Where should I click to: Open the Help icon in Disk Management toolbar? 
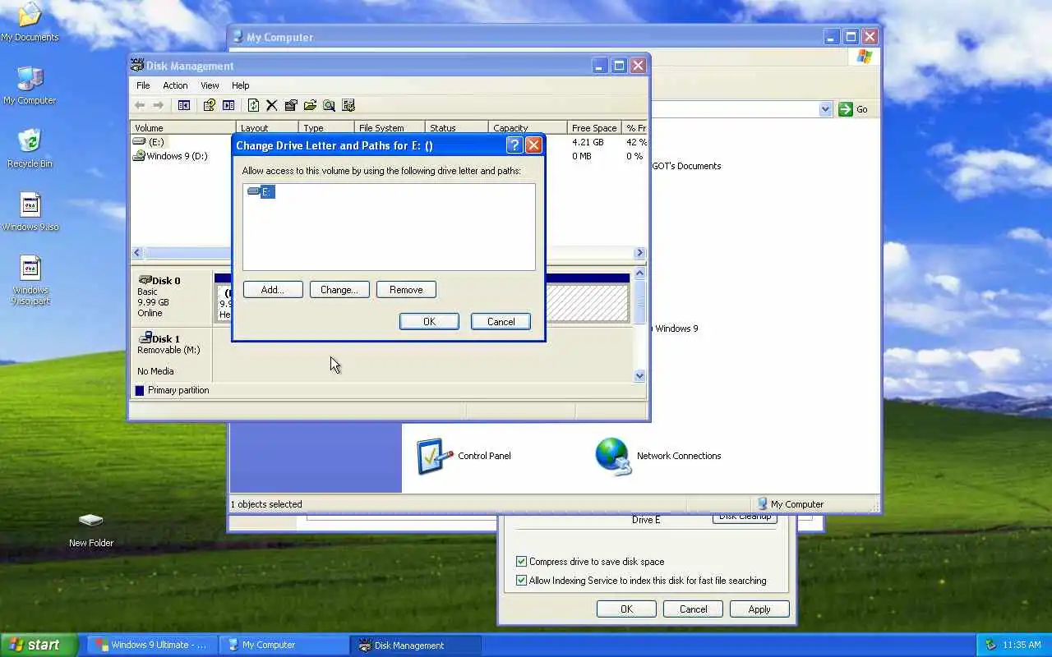[x=209, y=105]
